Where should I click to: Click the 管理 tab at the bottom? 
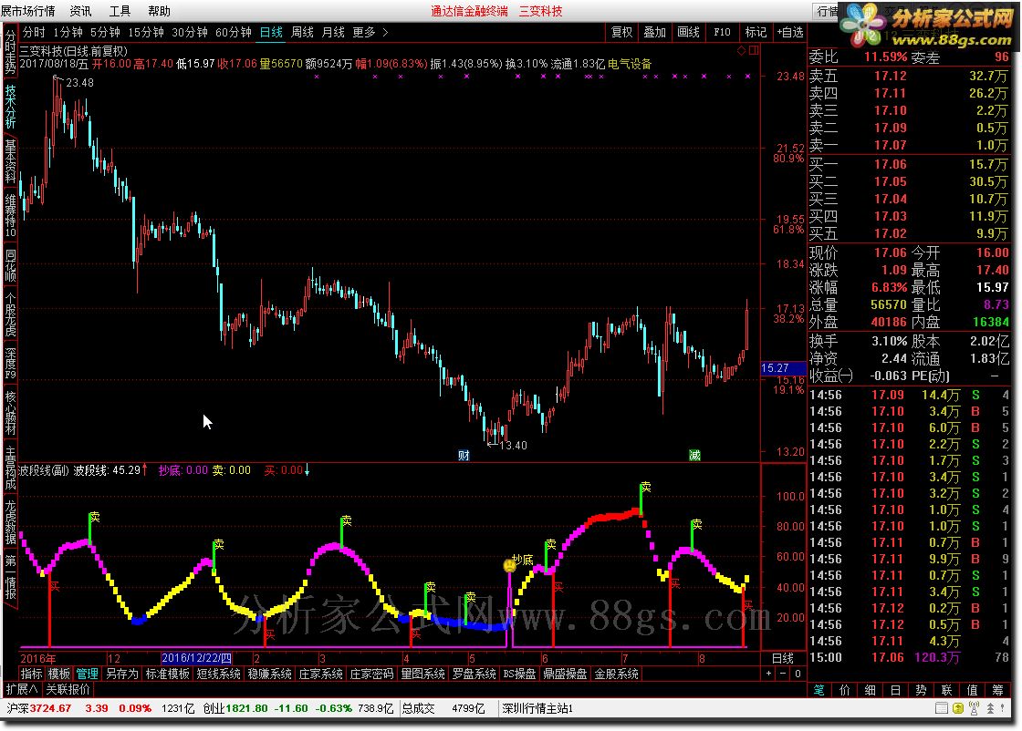[87, 674]
